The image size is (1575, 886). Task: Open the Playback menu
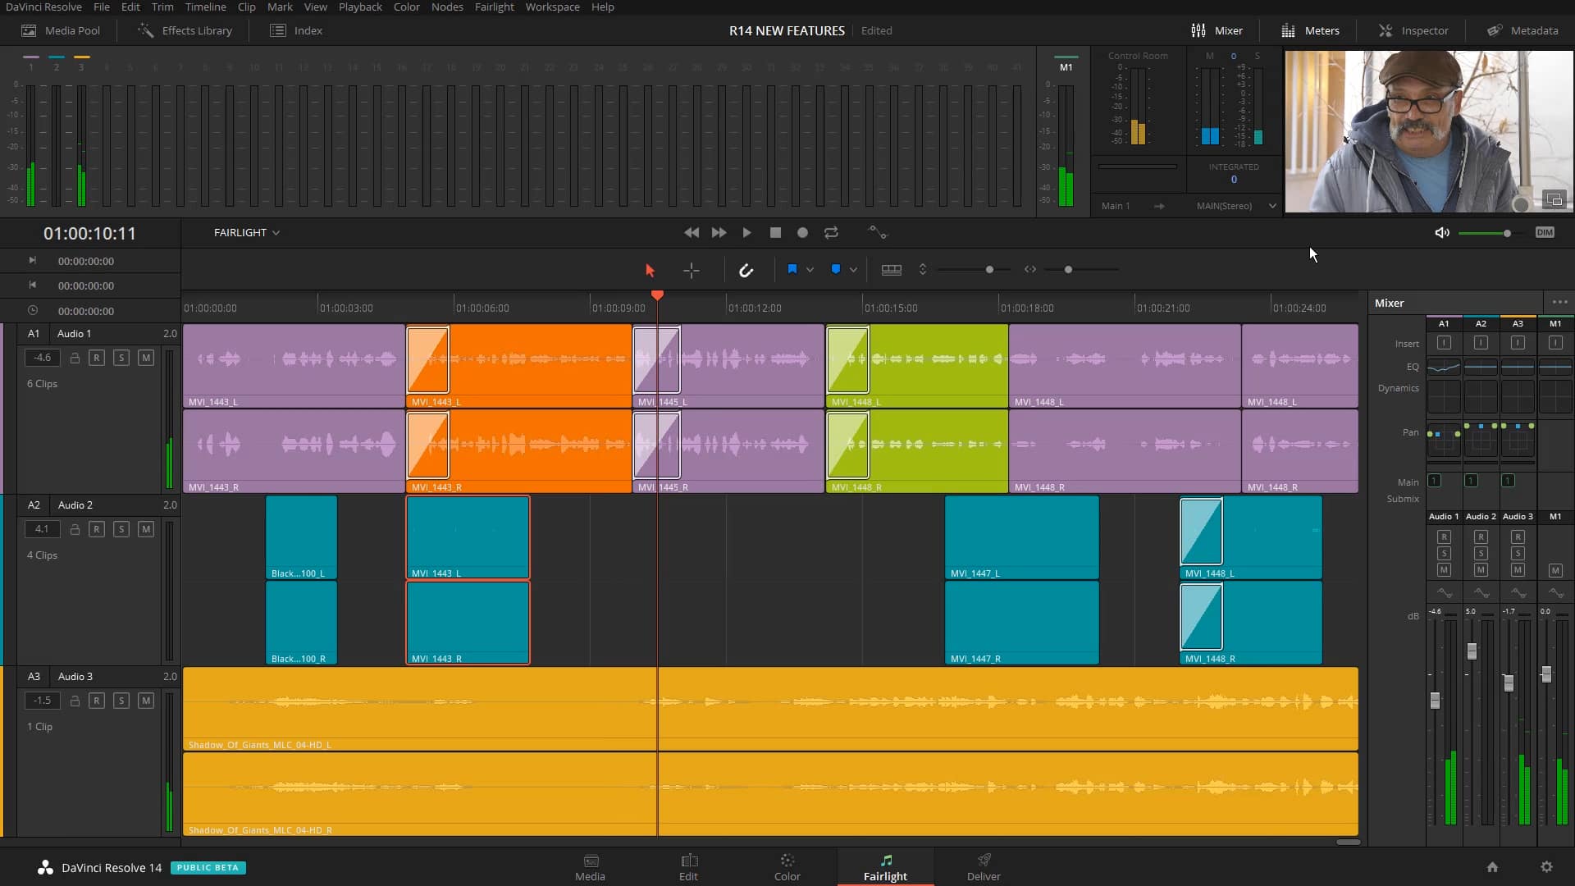360,7
